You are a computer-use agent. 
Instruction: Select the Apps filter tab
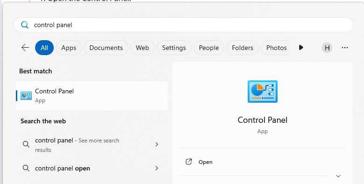pyautogui.click(x=69, y=48)
